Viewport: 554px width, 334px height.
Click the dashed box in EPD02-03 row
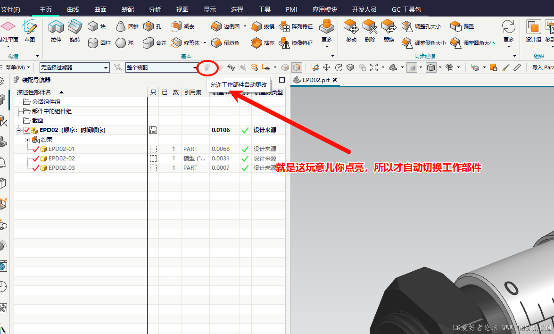(x=153, y=168)
